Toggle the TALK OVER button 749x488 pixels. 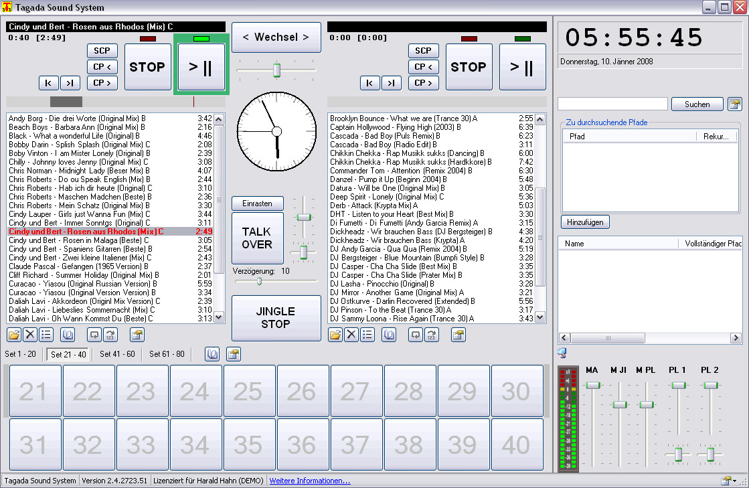[x=257, y=238]
